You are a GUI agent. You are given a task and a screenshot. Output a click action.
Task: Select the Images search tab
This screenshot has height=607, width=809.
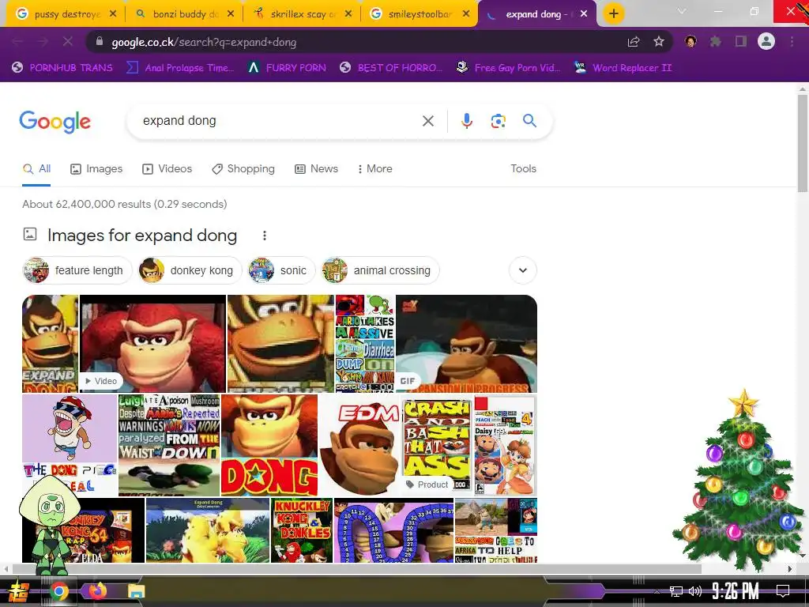coord(96,169)
